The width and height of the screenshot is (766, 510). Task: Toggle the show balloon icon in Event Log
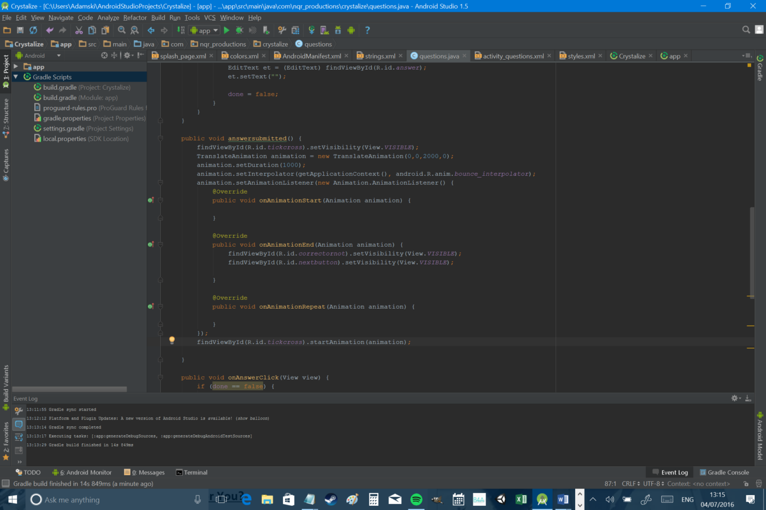click(x=18, y=424)
